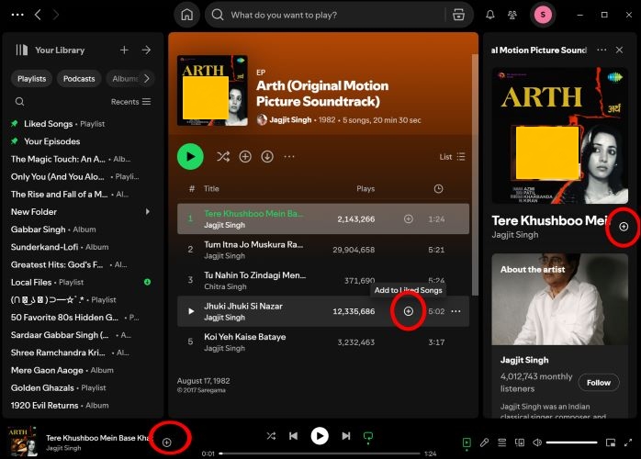
Task: Open more options in Now Playing panel
Action: [602, 50]
